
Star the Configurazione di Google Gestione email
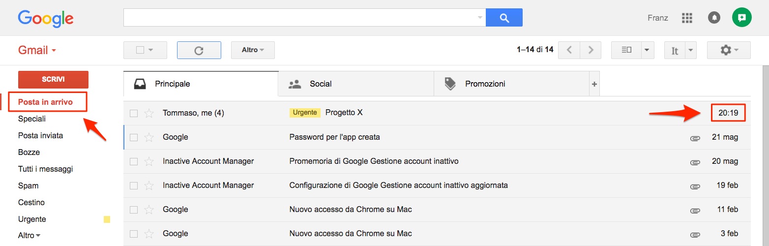pos(149,185)
